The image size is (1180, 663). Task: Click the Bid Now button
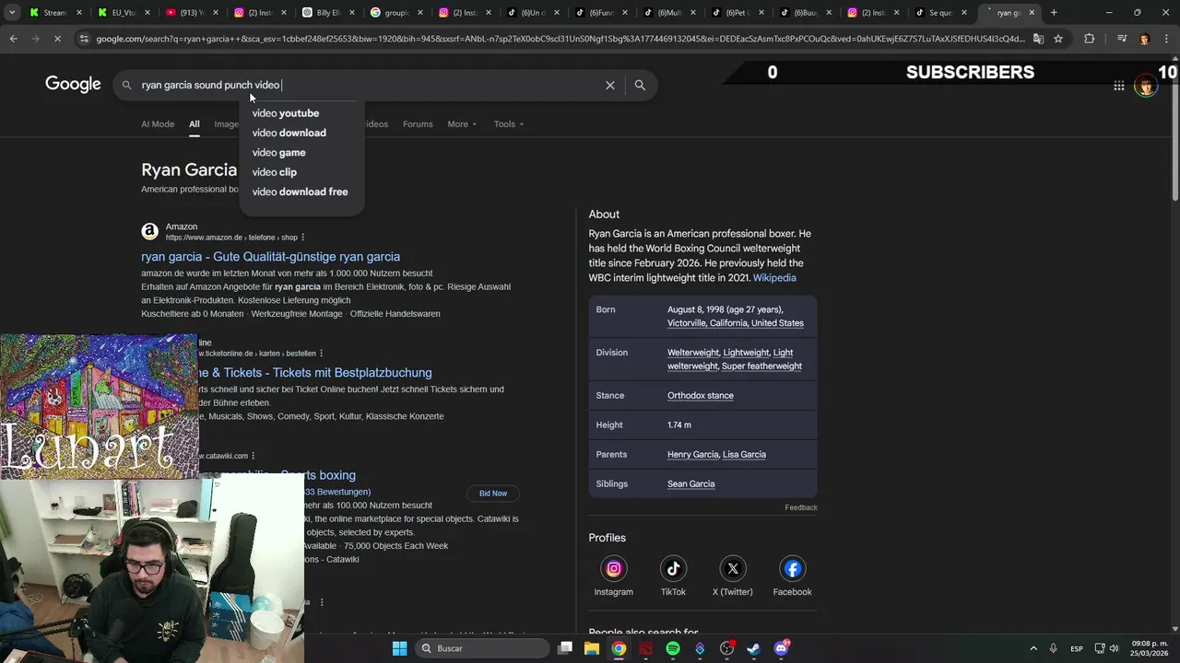(x=493, y=494)
